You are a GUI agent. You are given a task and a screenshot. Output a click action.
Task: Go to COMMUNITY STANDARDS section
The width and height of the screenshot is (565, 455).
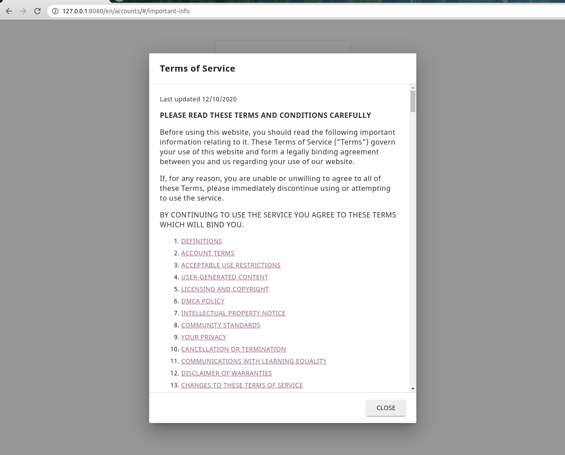click(x=220, y=325)
